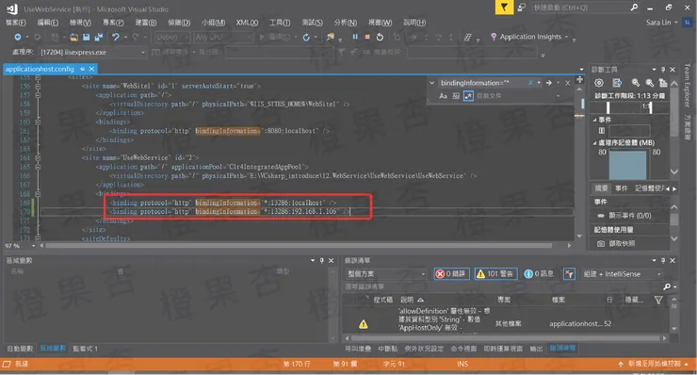Select the Team Explorer side tab
Image resolution: width=697 pixels, height=375 pixels.
[688, 86]
